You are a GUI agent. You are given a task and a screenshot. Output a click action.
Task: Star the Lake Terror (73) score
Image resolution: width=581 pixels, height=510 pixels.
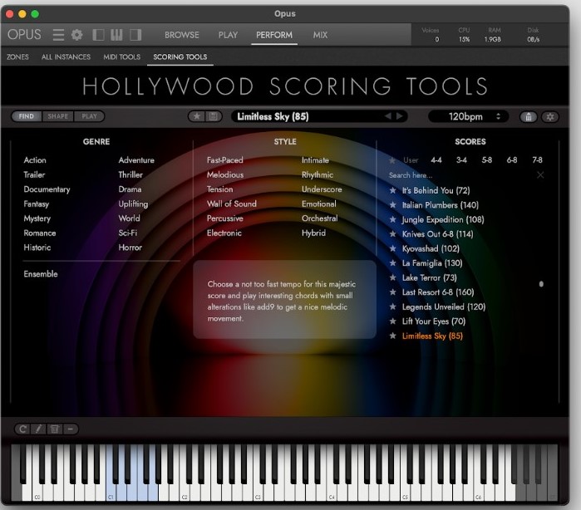393,277
